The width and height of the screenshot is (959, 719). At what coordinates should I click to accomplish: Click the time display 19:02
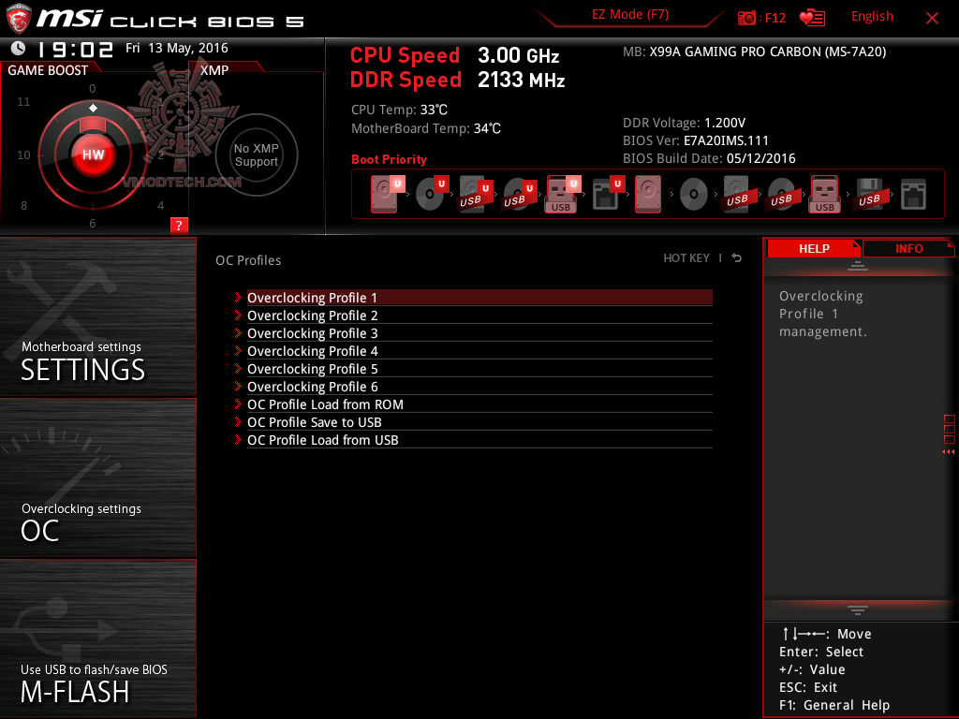click(x=75, y=49)
